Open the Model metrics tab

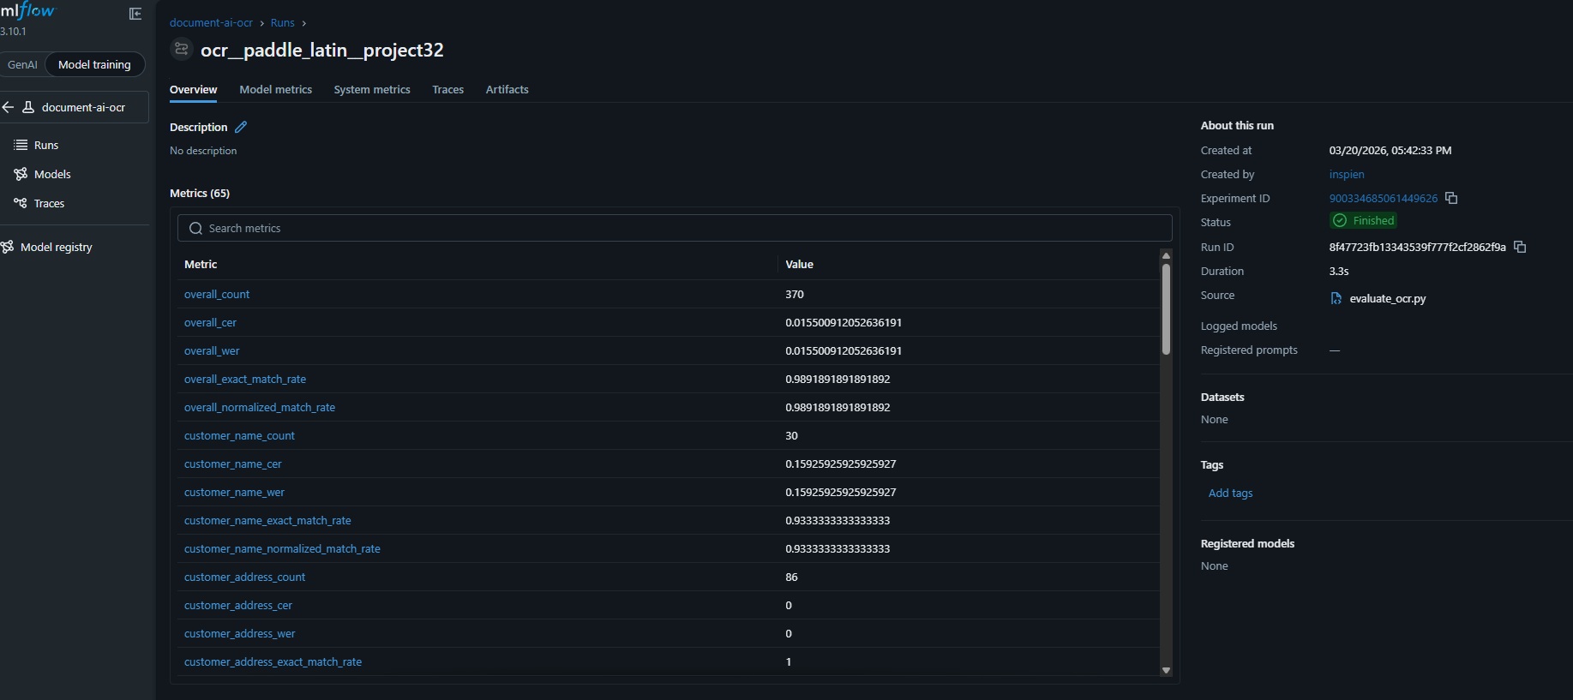(x=275, y=89)
